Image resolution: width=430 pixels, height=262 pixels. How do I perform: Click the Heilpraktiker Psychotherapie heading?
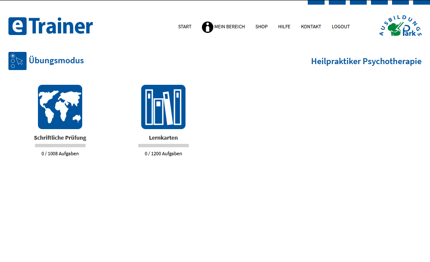pyautogui.click(x=366, y=61)
